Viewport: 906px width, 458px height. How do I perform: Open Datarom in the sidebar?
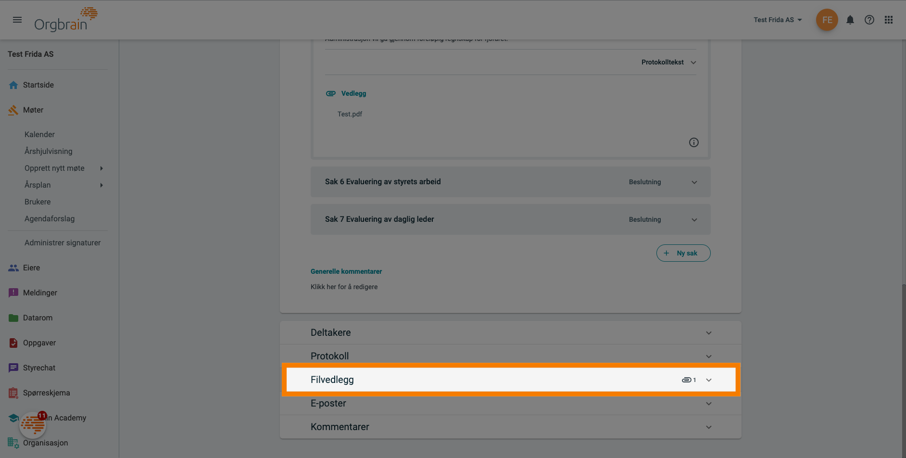click(x=38, y=318)
